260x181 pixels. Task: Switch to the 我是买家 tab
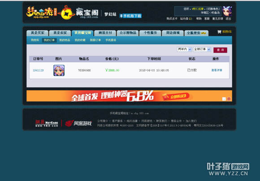point(38,33)
